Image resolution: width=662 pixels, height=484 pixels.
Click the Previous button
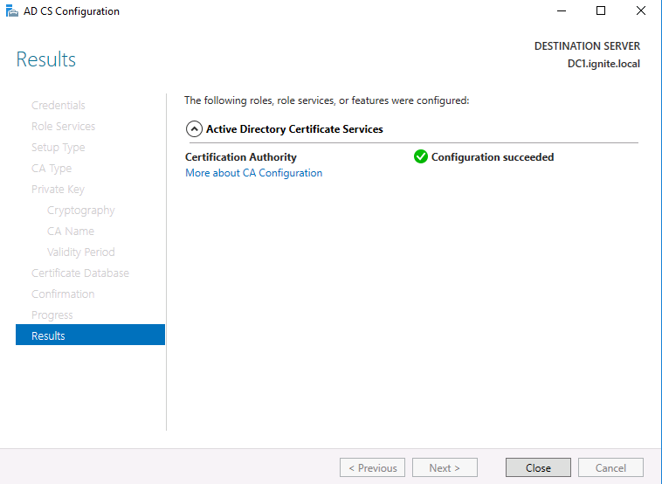pyautogui.click(x=372, y=467)
